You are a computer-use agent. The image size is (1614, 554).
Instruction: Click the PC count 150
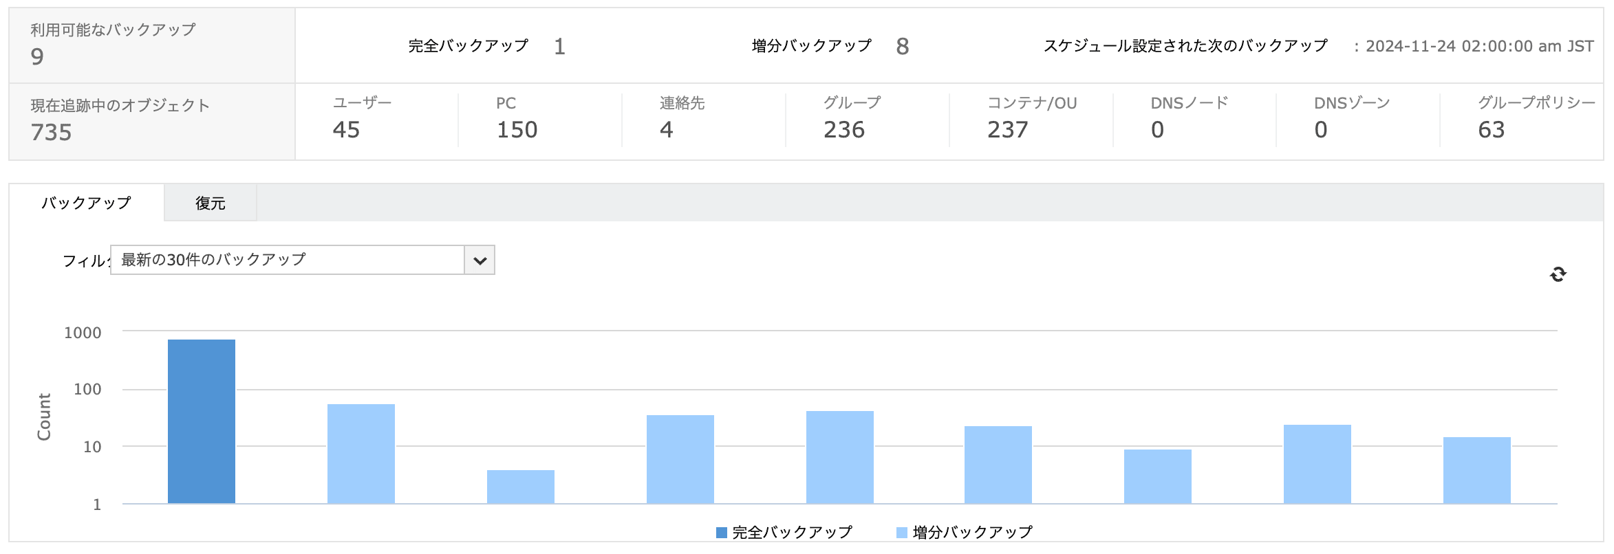click(x=517, y=130)
